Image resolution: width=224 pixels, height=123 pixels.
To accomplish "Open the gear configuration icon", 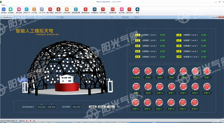I will (137, 9).
